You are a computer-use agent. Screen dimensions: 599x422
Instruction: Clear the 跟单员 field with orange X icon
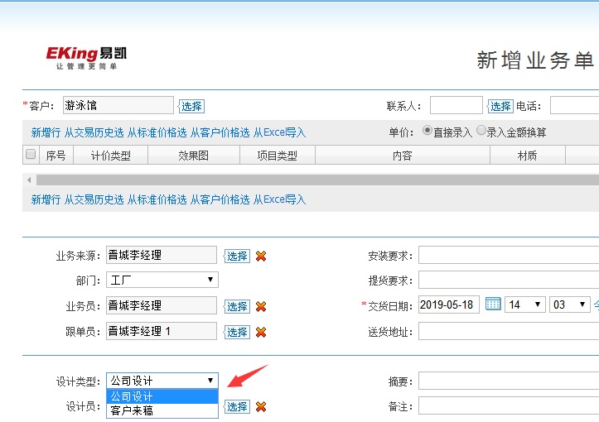(261, 332)
